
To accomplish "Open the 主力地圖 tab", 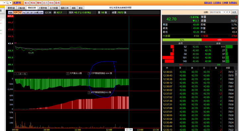I will point(54,8).
